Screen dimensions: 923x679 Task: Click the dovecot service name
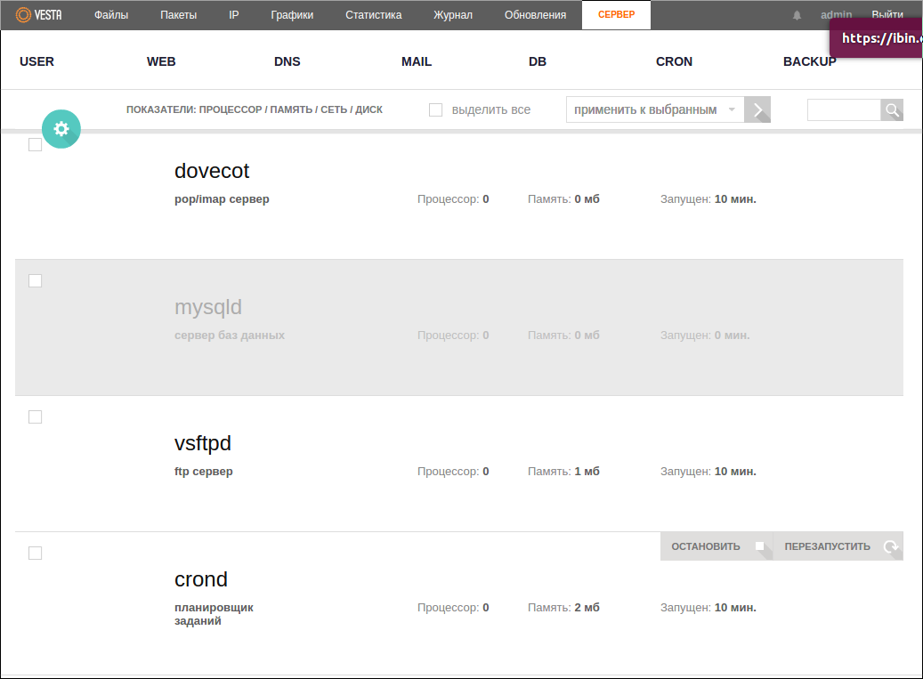pyautogui.click(x=212, y=171)
